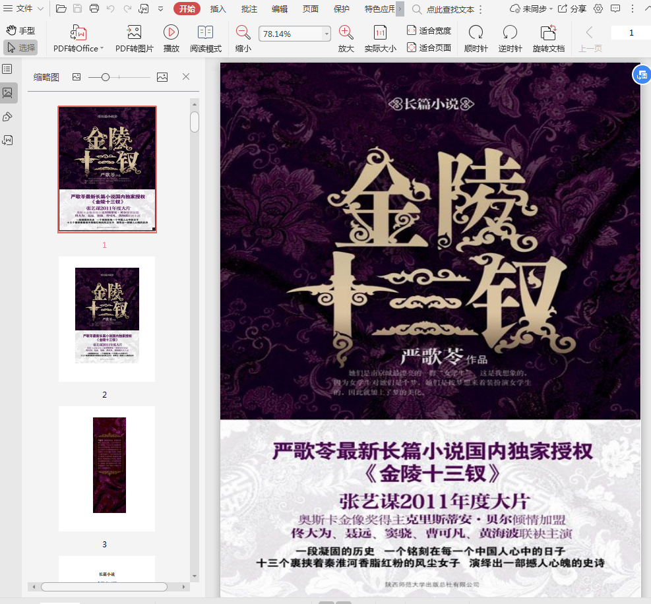
Task: Click the page number input field
Action: tap(631, 33)
